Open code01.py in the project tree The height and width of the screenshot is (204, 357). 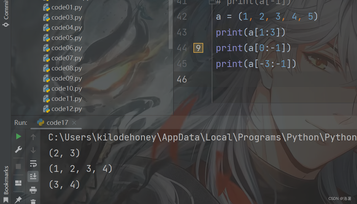(67, 7)
